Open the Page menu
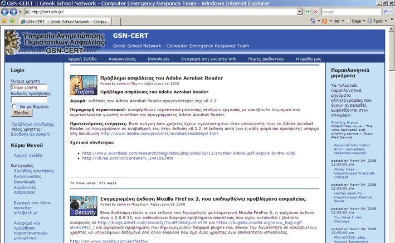The height and width of the screenshot is (243, 395). tap(355, 21)
